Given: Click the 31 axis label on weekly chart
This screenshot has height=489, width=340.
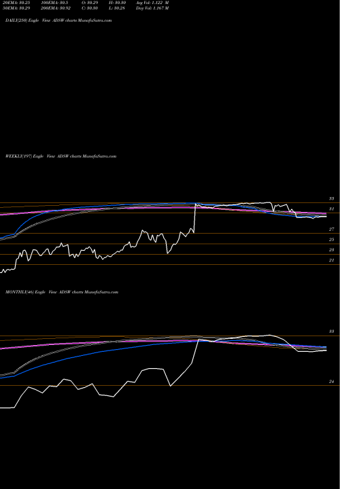Looking at the screenshot, I should [x=331, y=209].
